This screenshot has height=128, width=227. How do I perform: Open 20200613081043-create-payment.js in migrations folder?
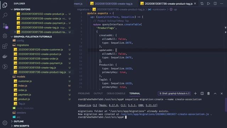[x=40, y=63]
